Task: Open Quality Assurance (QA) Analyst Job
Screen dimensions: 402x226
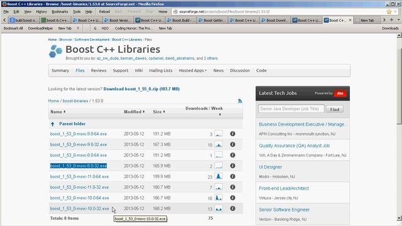Action: tap(295, 146)
